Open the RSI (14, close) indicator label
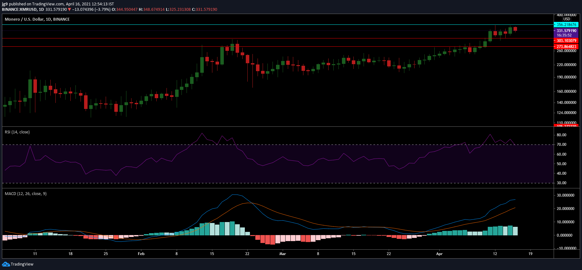 coord(17,132)
